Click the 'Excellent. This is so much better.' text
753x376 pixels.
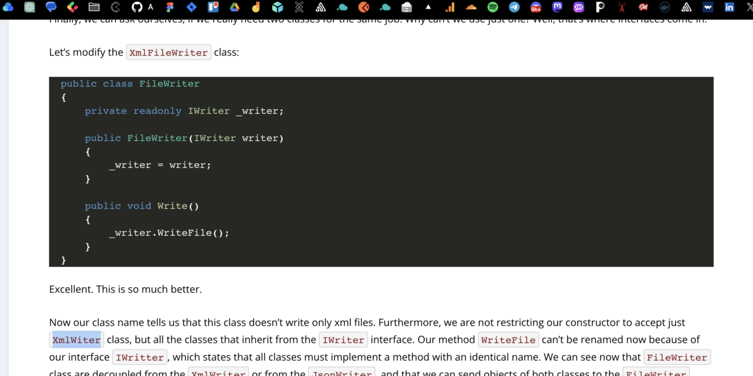coord(125,289)
